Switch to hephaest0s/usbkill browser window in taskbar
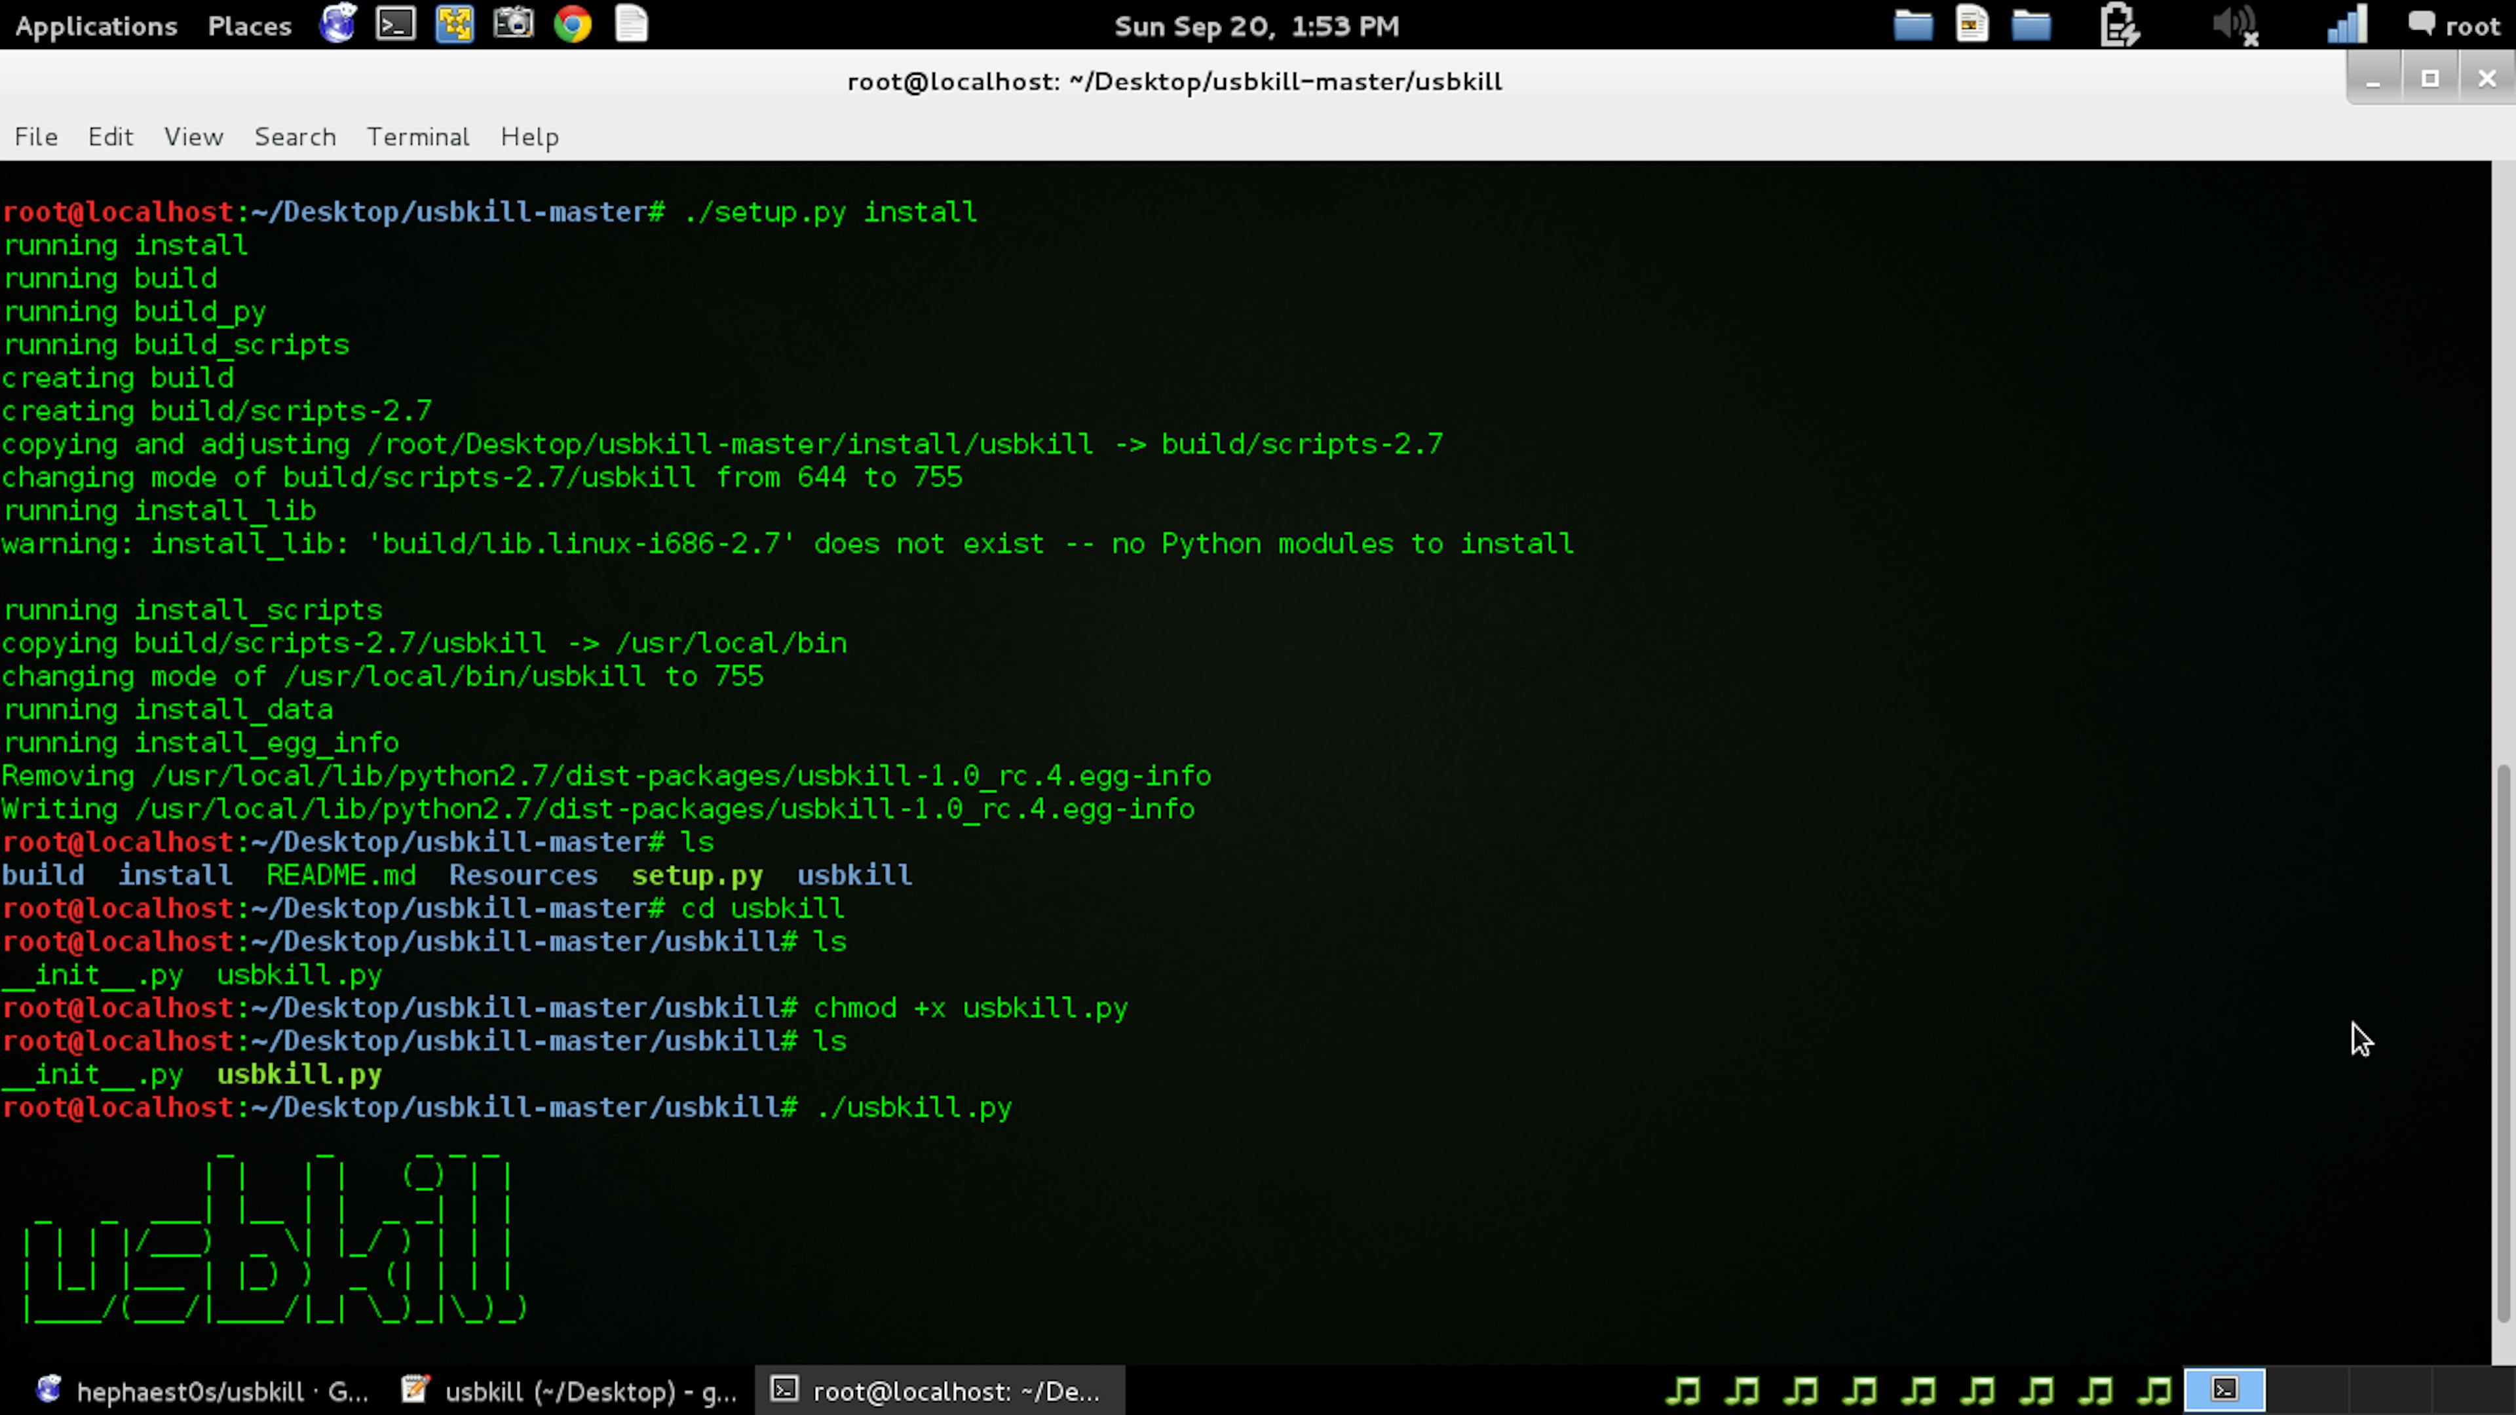Viewport: 2516px width, 1415px height. pos(200,1391)
